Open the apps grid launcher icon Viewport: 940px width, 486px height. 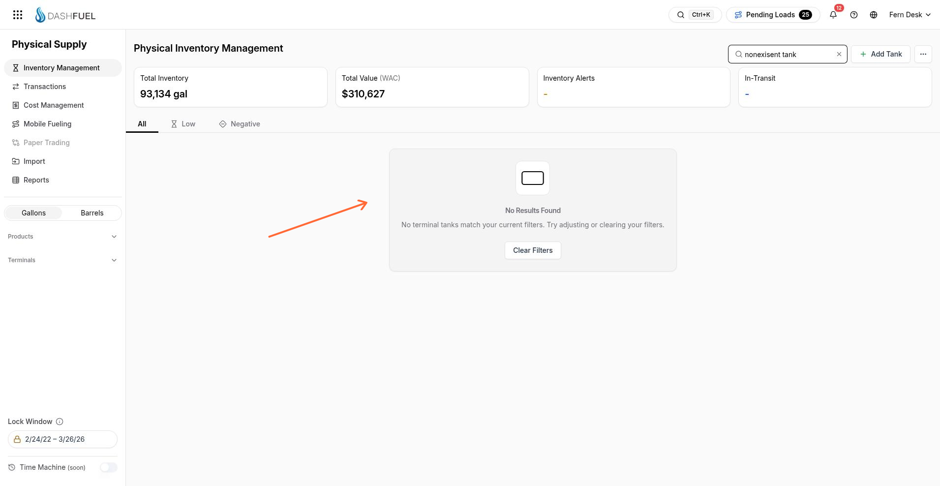[x=18, y=15]
